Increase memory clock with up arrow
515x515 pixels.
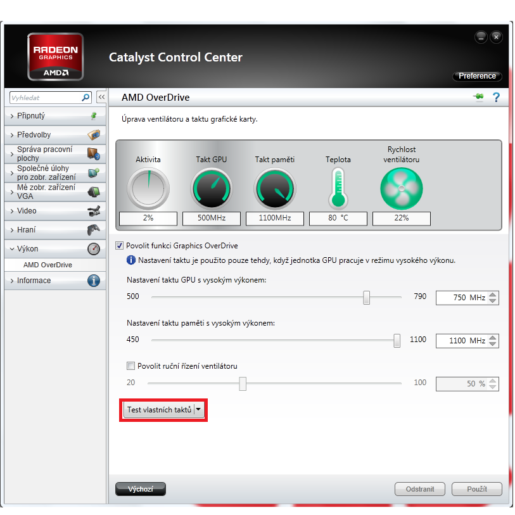coord(492,338)
